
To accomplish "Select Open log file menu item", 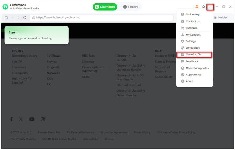I will (194, 54).
